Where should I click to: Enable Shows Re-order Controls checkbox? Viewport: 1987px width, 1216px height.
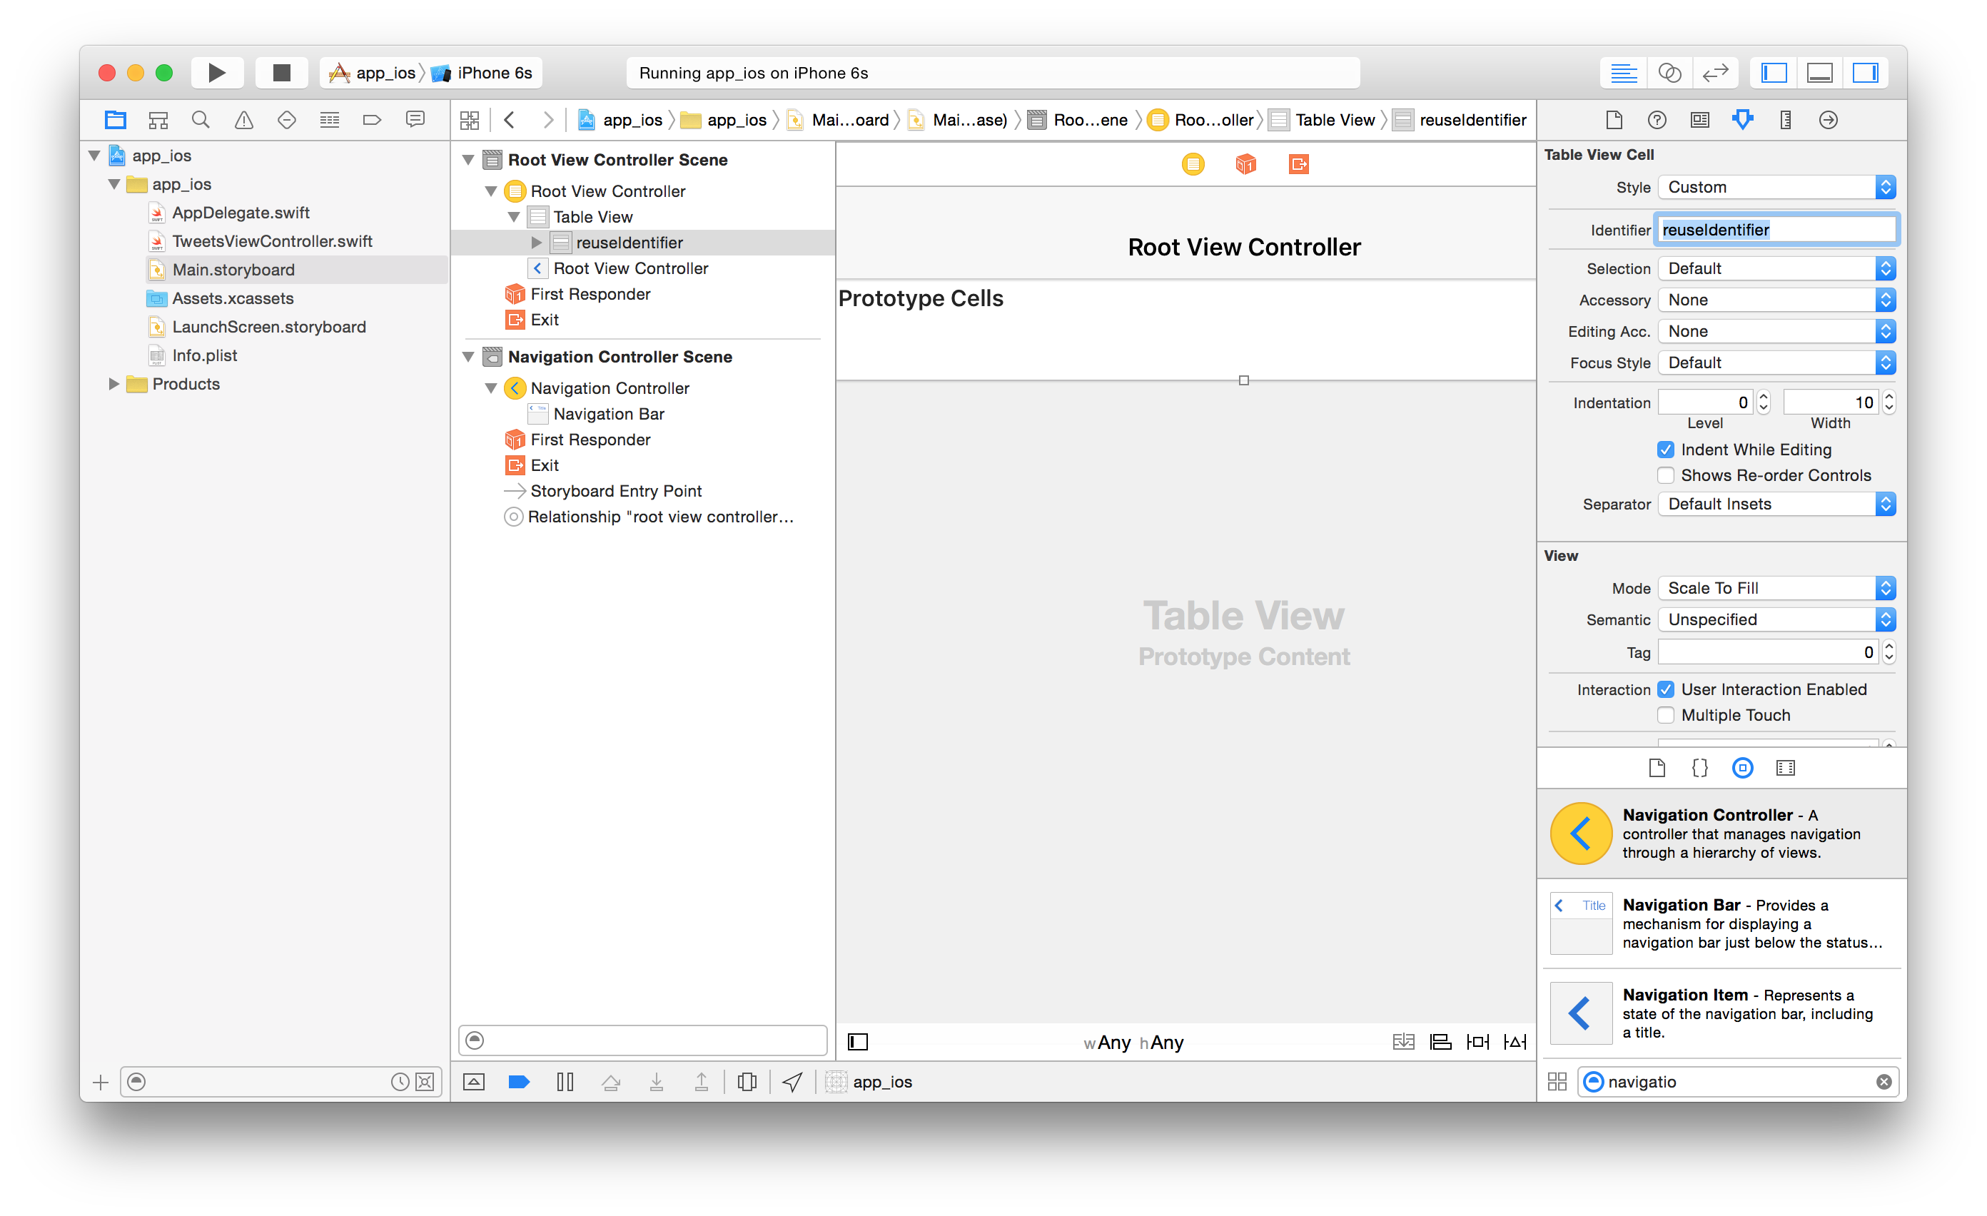coord(1669,475)
